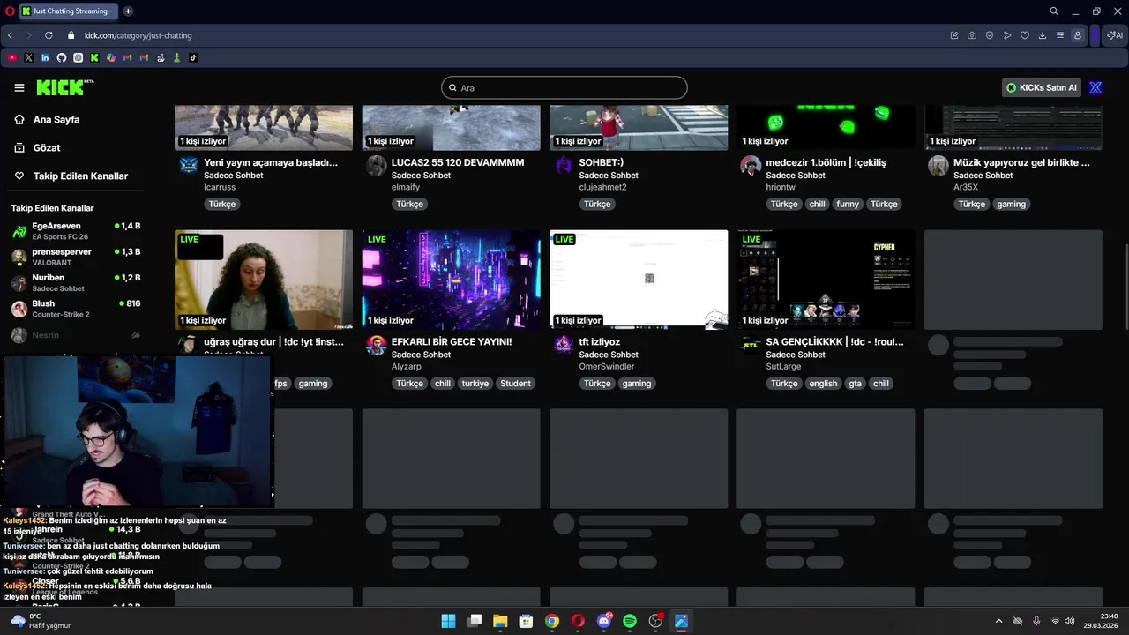The height and width of the screenshot is (635, 1129).
Task: Open EgeArseven followed channel
Action: [x=75, y=231]
